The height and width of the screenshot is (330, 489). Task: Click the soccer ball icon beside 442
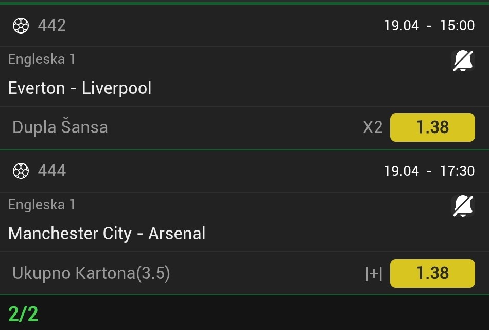pos(21,25)
